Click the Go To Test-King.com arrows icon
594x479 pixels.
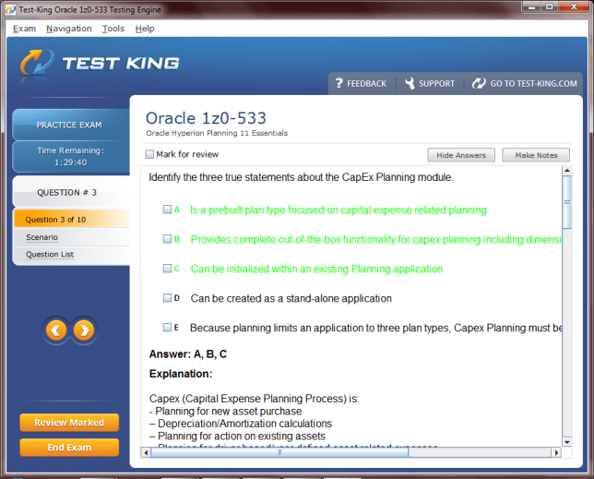point(479,83)
